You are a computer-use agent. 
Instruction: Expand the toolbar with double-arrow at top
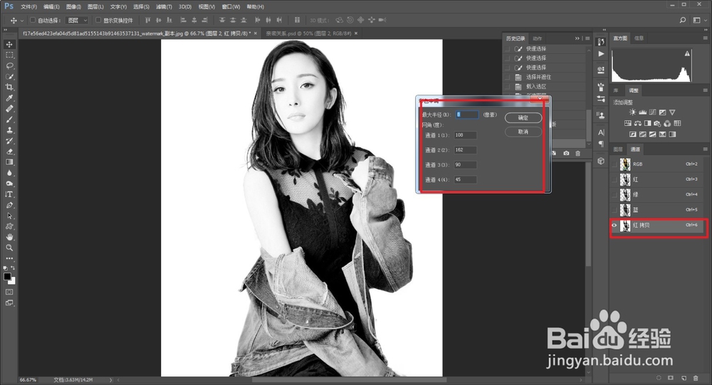6,29
